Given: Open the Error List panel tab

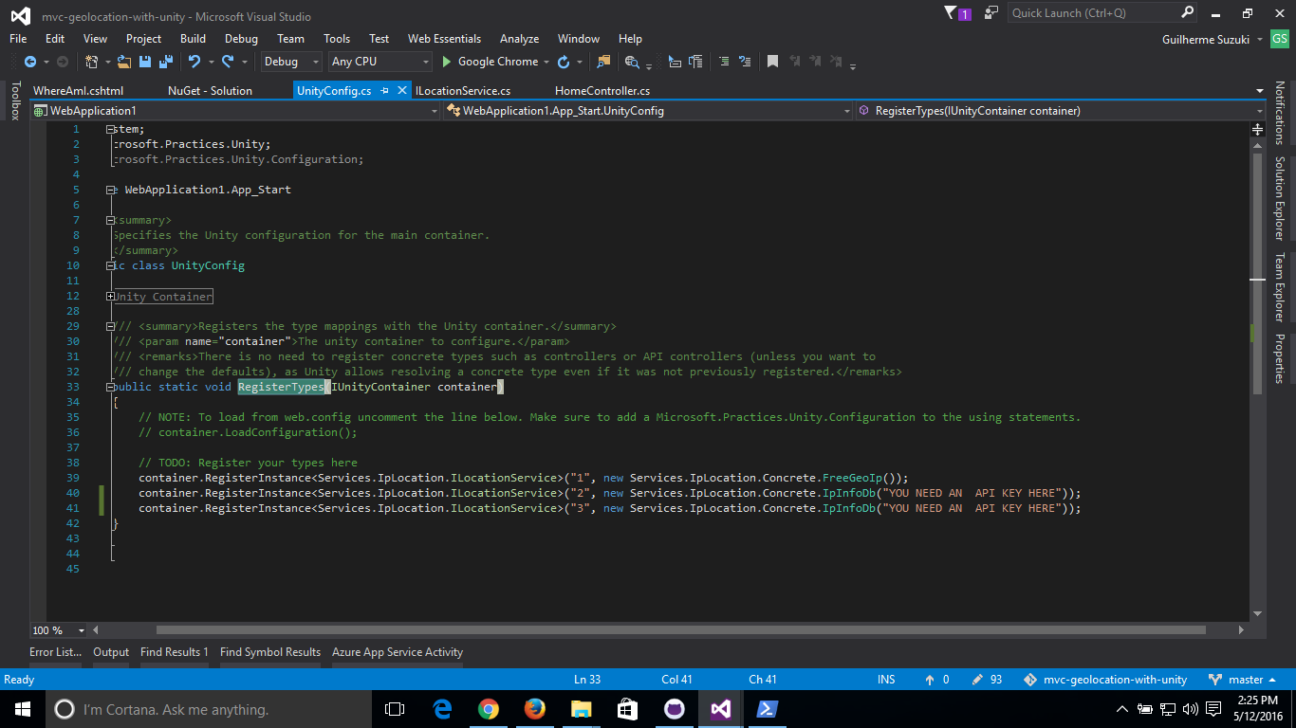Looking at the screenshot, I should [55, 652].
